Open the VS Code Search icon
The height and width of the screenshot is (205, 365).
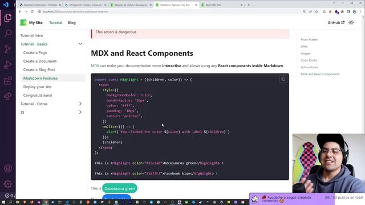coord(7,33)
